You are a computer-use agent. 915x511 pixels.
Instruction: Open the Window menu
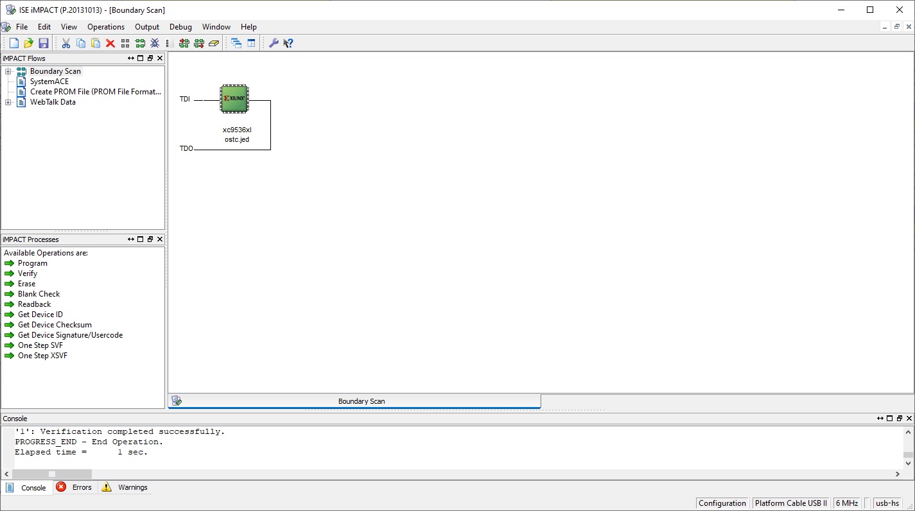point(216,27)
